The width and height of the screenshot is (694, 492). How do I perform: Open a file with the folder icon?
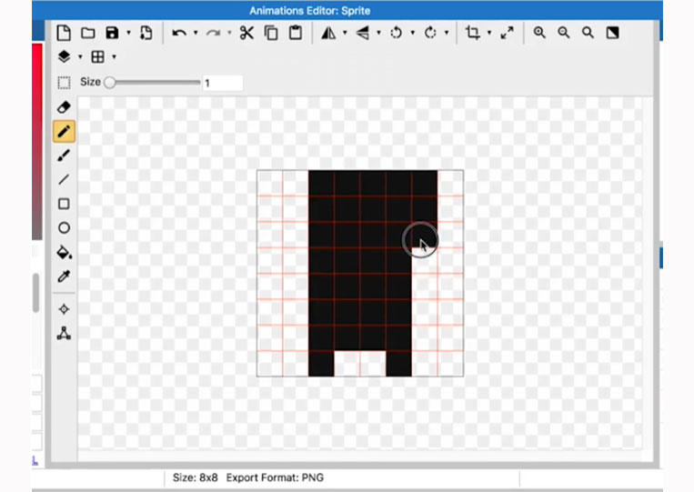(88, 33)
